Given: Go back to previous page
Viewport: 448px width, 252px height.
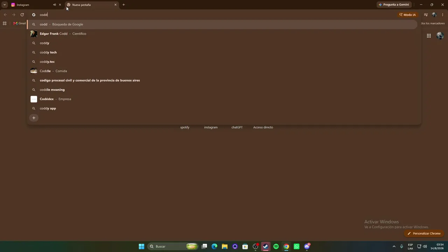Looking at the screenshot, I should 5,15.
